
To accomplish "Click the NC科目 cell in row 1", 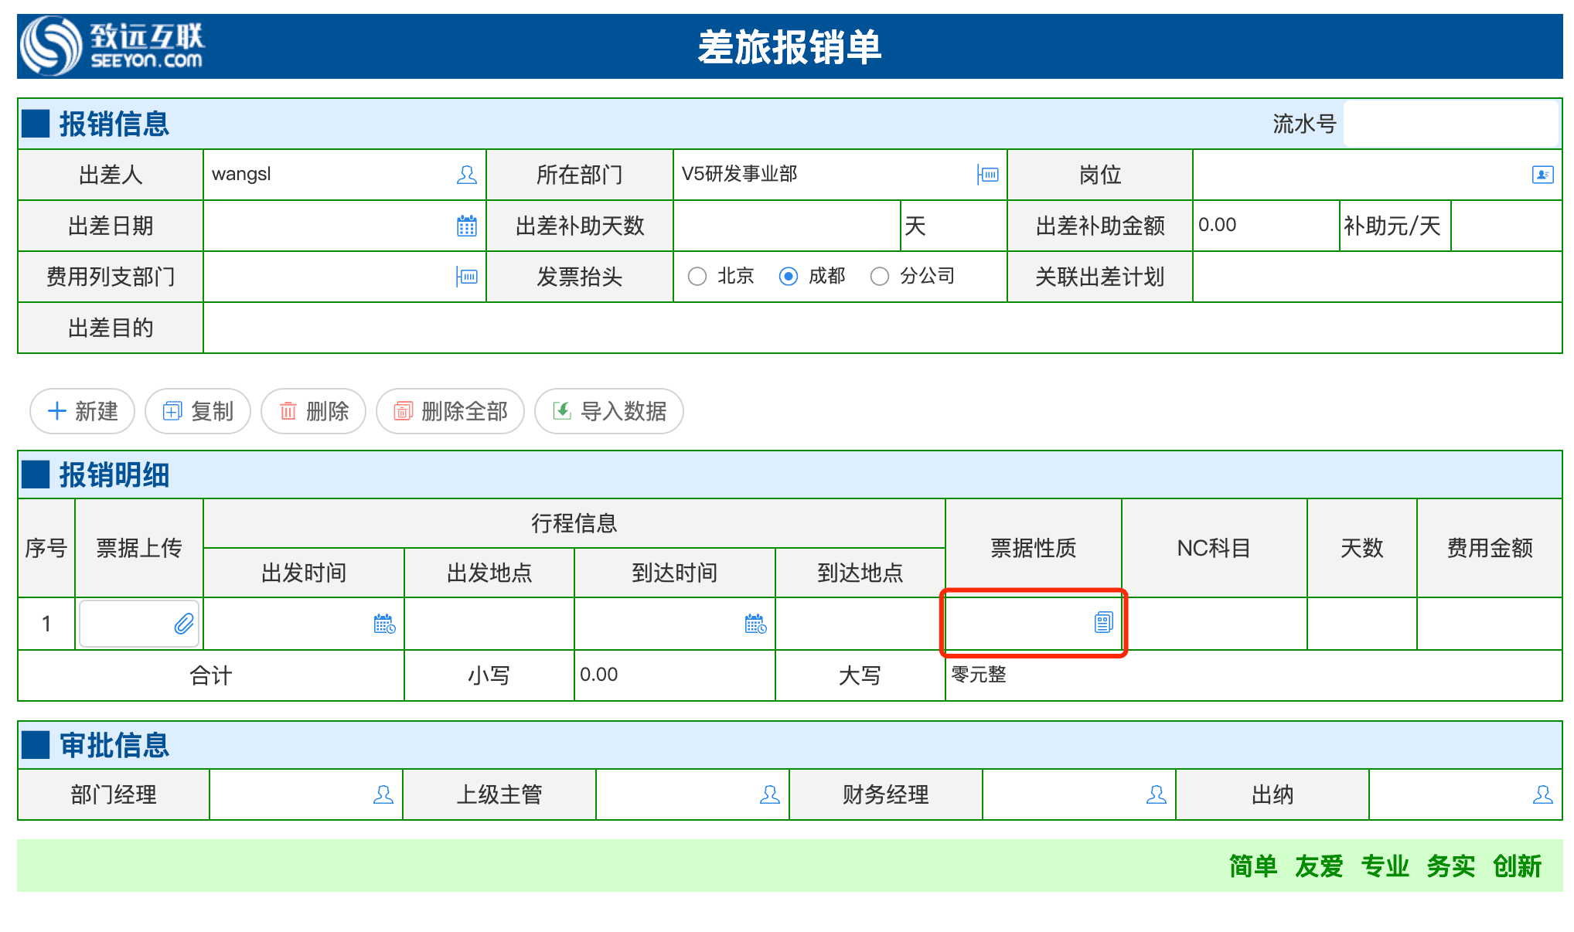I will pyautogui.click(x=1215, y=624).
